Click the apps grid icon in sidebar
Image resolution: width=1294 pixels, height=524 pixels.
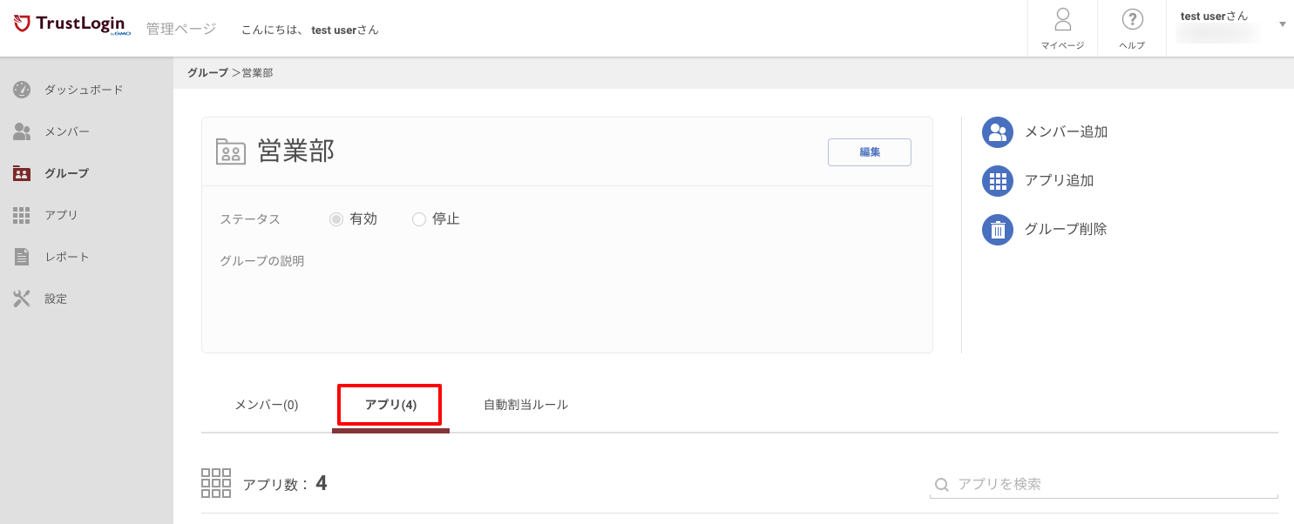(22, 215)
